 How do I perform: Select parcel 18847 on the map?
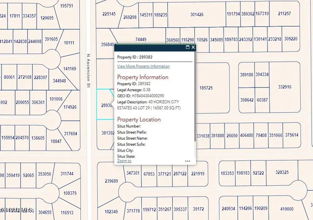tap(56, 141)
